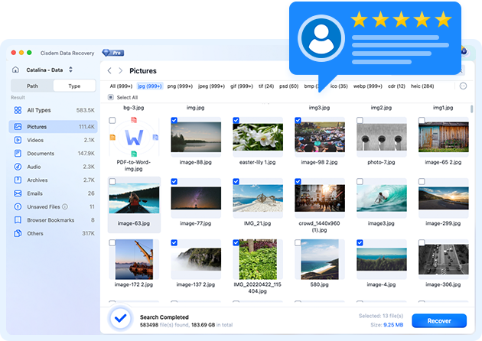
Task: Click the Recover button
Action: [x=439, y=320]
